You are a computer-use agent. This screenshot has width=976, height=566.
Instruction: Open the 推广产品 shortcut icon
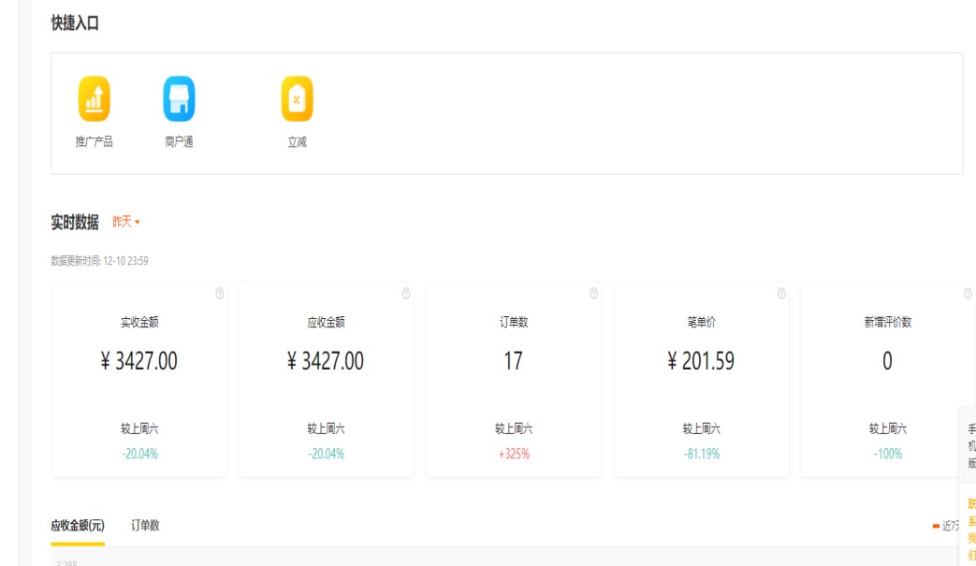94,99
